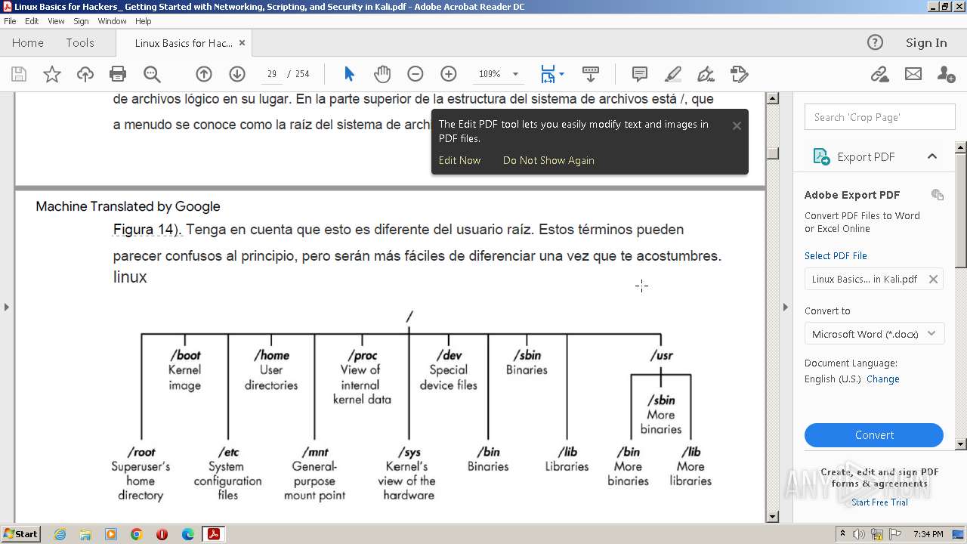Click the upload to cloud icon
This screenshot has width=967, height=544.
click(x=85, y=74)
